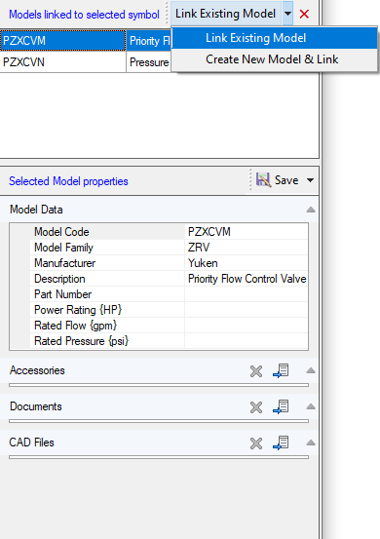Image resolution: width=380 pixels, height=539 pixels.
Task: Collapse the Documents section
Action: point(311,406)
